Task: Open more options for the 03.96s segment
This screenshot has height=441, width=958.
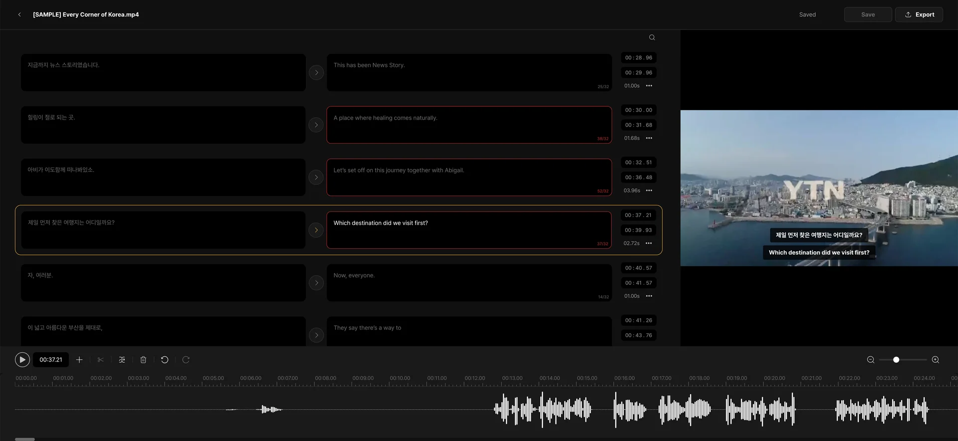Action: 649,191
